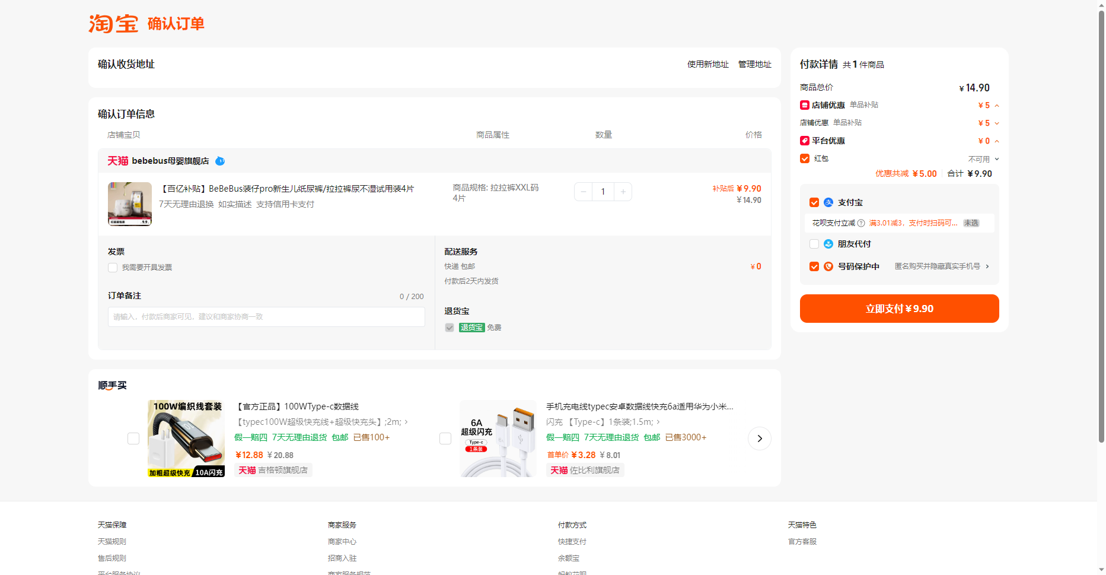Click the 朋友代付 friend-pay icon

click(x=828, y=244)
